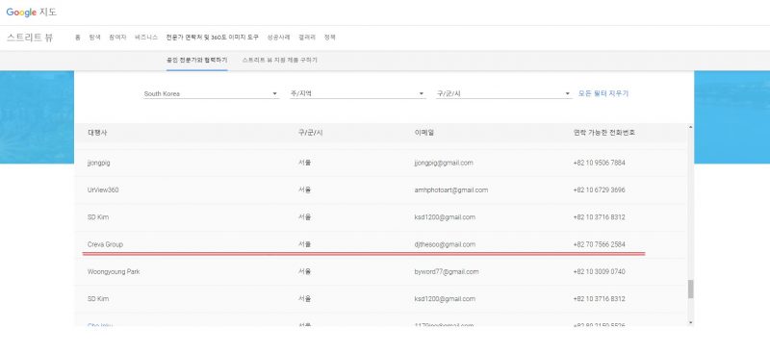Click 서울 in the Creva Group row
Viewport: 770px width, 354px height.
pos(304,244)
